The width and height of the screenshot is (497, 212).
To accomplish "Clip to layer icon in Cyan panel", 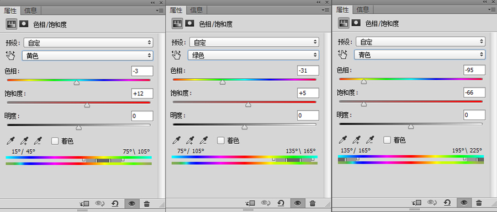I will coord(417,203).
